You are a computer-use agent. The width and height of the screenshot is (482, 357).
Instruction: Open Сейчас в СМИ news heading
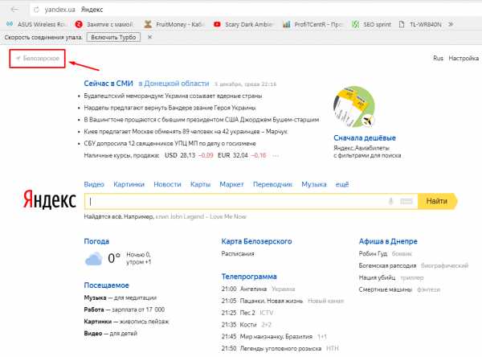pos(108,84)
